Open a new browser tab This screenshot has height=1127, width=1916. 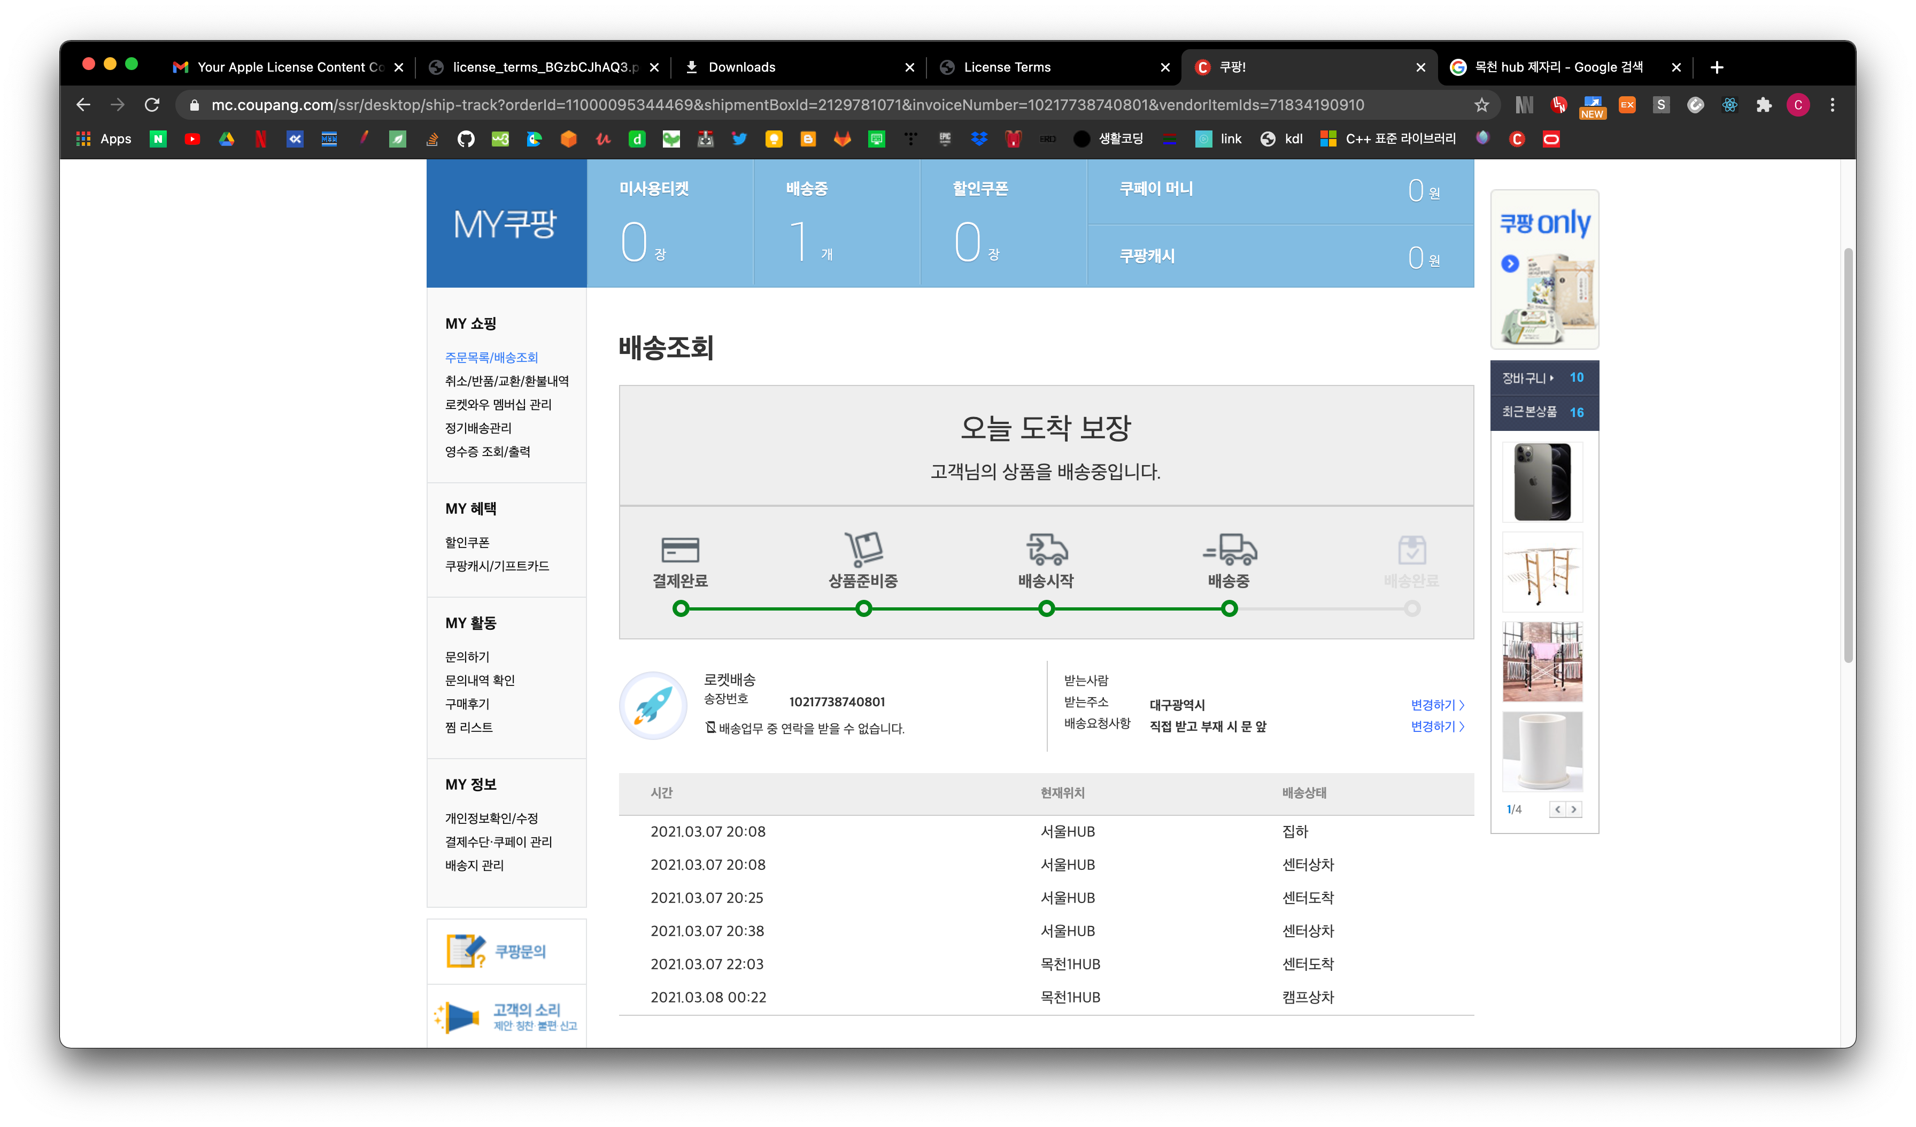tap(1717, 67)
